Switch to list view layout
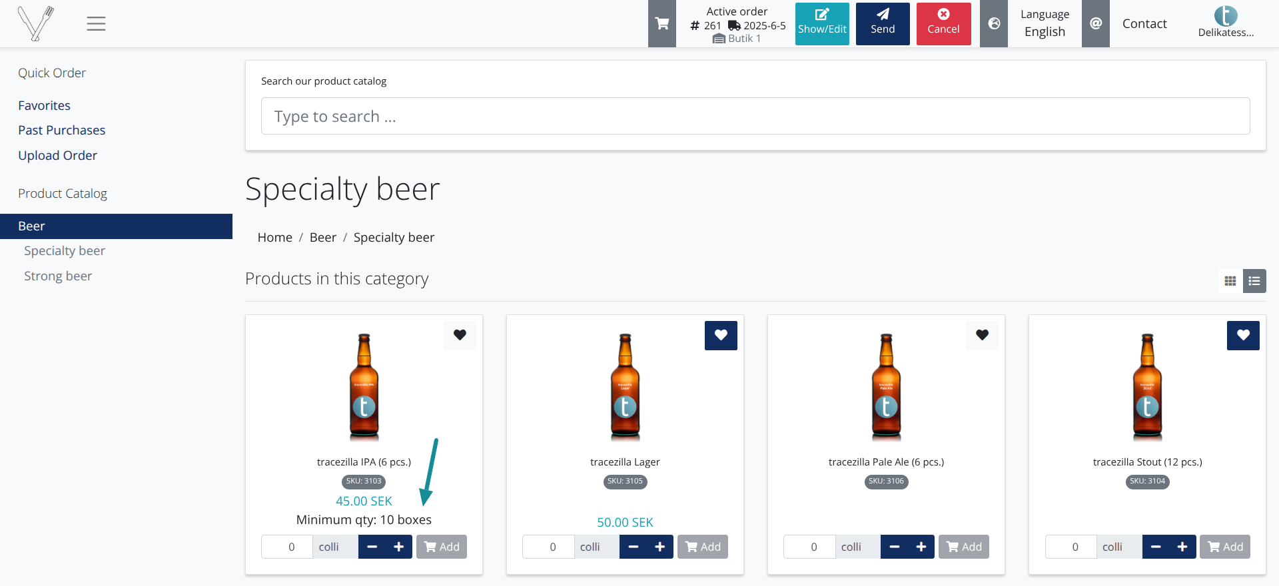 click(x=1254, y=281)
